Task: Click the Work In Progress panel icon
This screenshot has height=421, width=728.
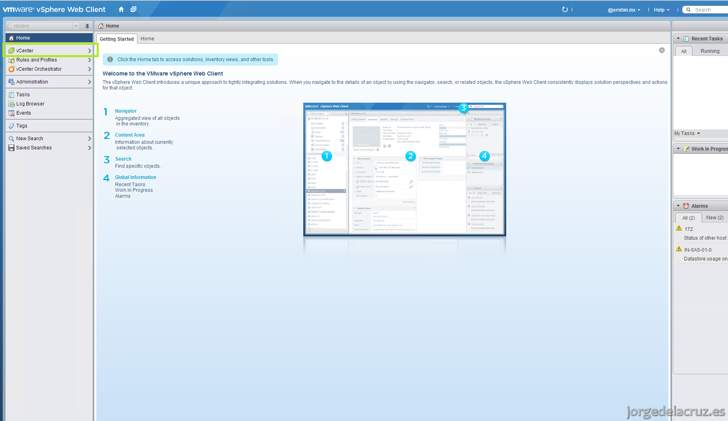Action: click(686, 149)
